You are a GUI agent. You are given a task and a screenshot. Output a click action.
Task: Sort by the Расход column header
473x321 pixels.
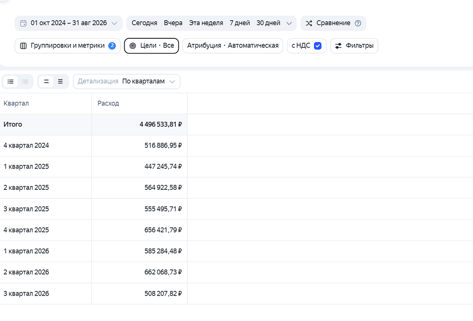(x=108, y=103)
